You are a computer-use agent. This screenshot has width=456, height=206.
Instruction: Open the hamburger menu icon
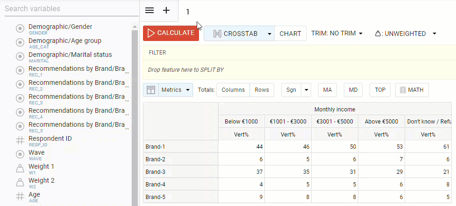coord(150,11)
